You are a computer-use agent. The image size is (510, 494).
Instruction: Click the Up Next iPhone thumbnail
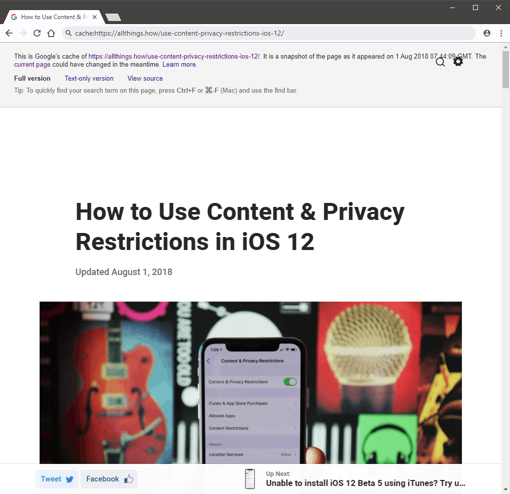(250, 478)
